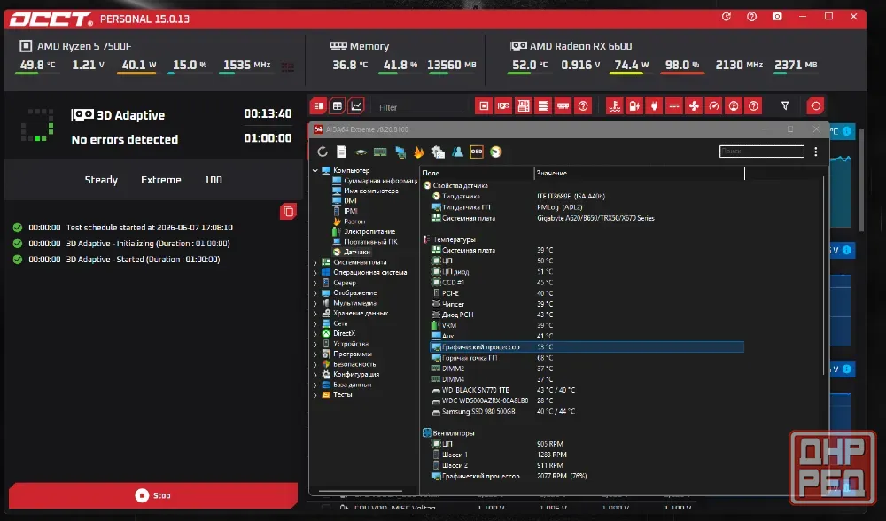Image resolution: width=886 pixels, height=521 pixels.
Task: Launch AIDA64 stability test flame icon
Action: [x=419, y=152]
